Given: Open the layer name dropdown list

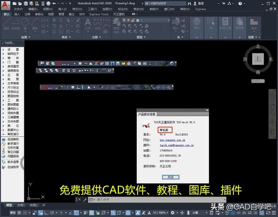Looking at the screenshot, I should tap(168, 20).
